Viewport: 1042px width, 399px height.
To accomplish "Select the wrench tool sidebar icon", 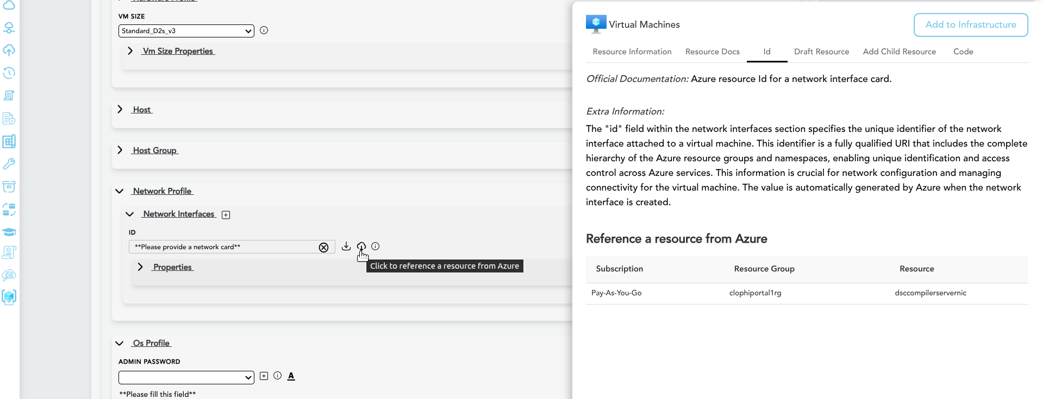I will click(x=9, y=164).
